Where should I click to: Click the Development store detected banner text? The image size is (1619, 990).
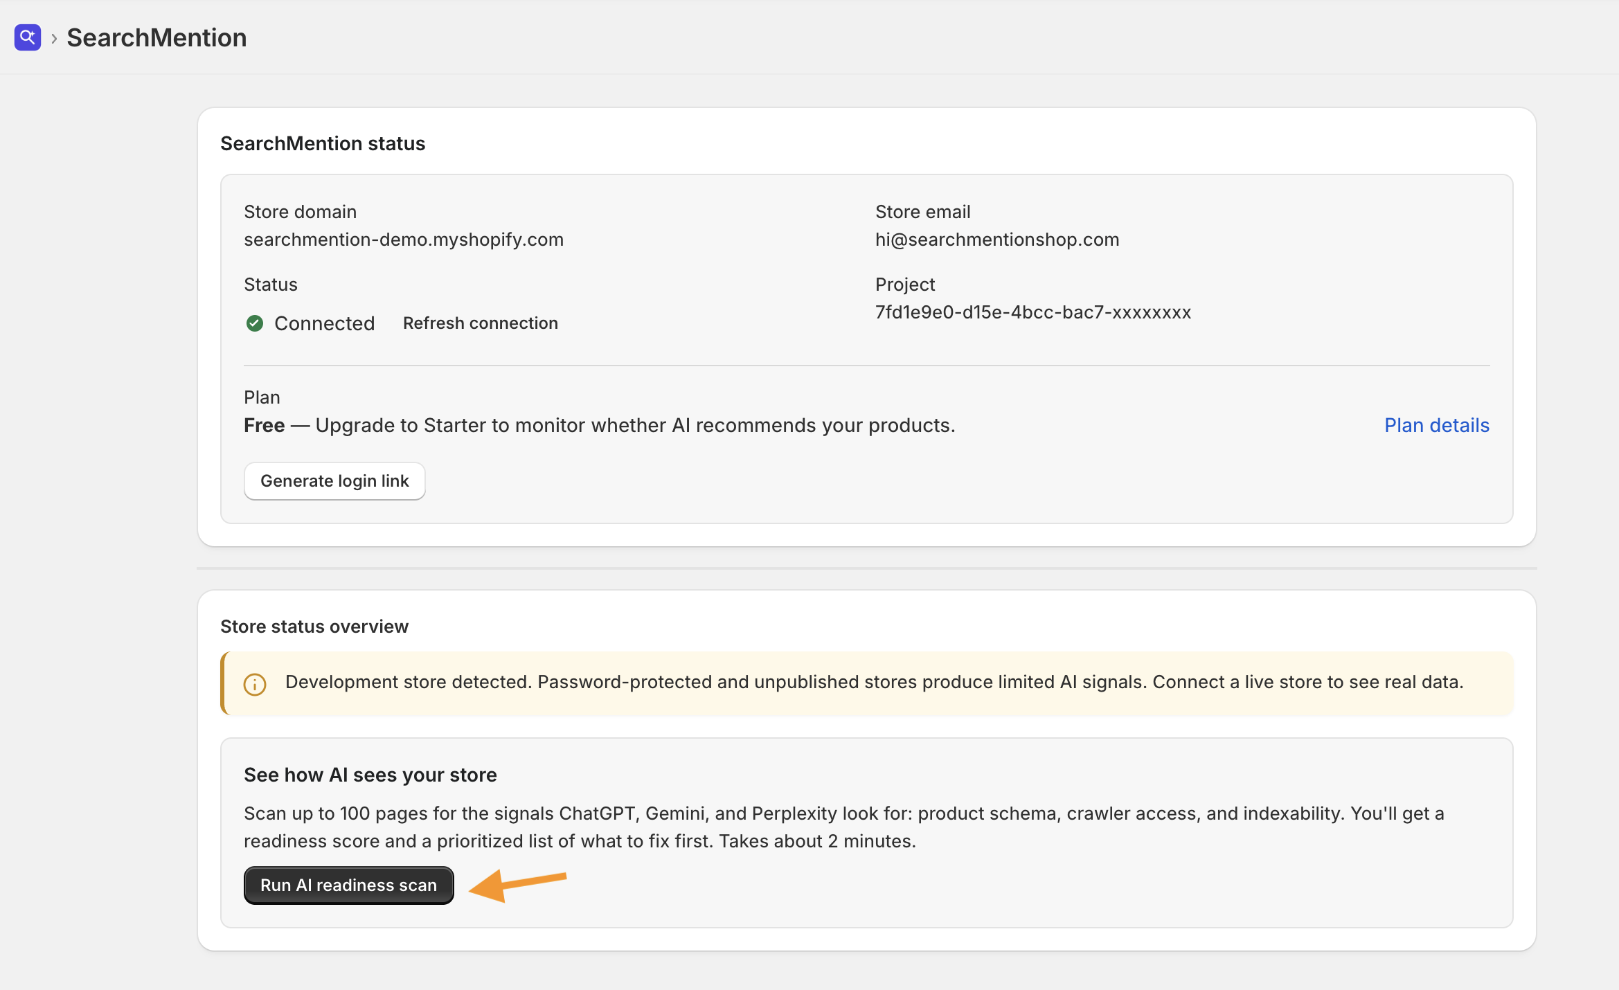[875, 682]
